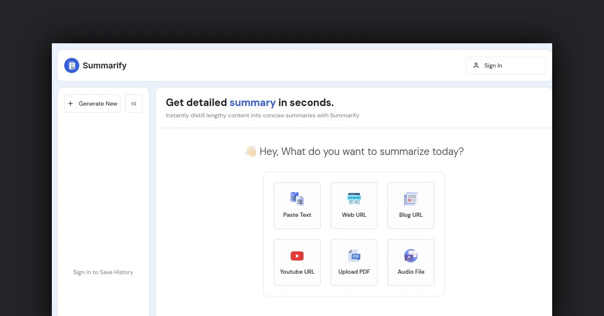Image resolution: width=604 pixels, height=316 pixels.
Task: Click the Blog URL newspaper icon
Action: click(x=411, y=199)
